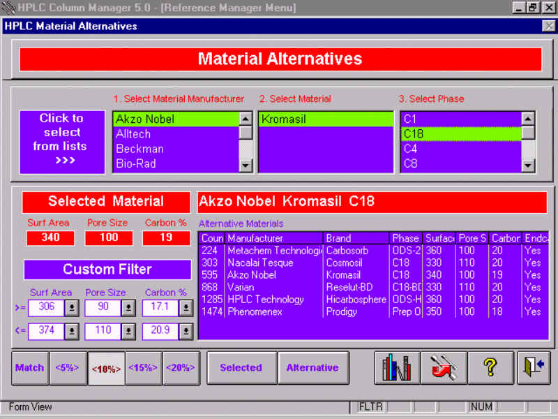Click the FLTR status bar indicator

pos(370,407)
